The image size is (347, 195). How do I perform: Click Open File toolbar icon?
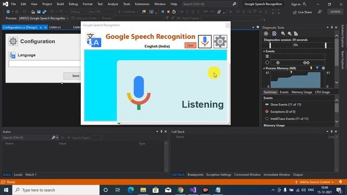tap(33, 12)
